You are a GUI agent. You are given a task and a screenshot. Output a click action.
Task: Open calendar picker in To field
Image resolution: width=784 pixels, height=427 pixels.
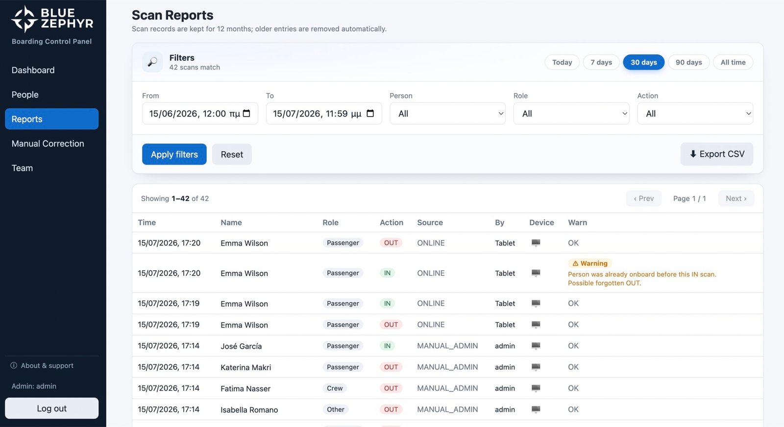tap(370, 114)
